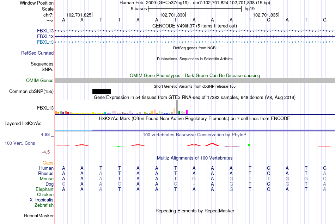Click the orange Gaps label

coord(48,163)
